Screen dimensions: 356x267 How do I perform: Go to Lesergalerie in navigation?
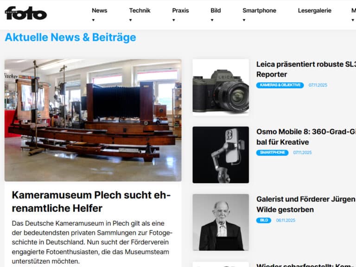coord(314,11)
